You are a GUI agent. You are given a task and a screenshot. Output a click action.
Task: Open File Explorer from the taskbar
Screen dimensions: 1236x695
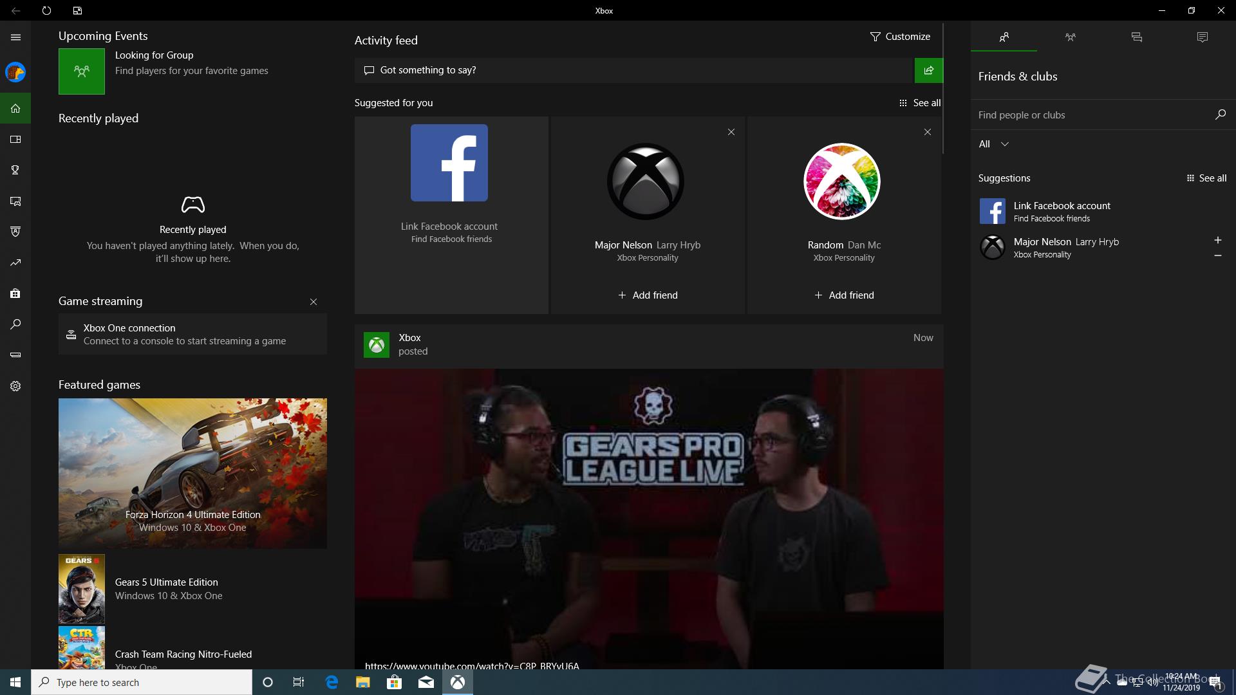362,682
